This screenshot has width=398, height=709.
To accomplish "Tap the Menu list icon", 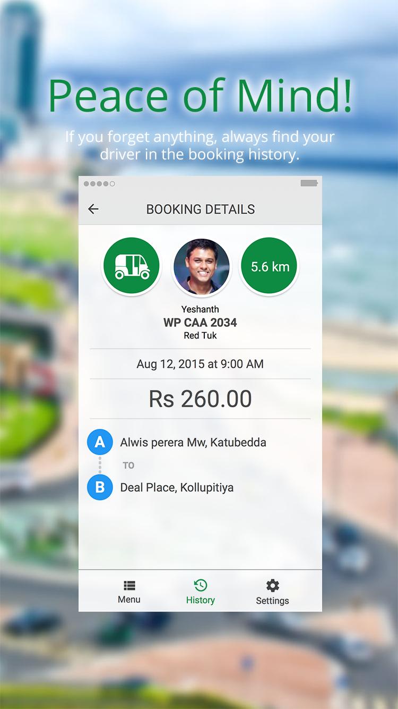I will click(x=129, y=586).
